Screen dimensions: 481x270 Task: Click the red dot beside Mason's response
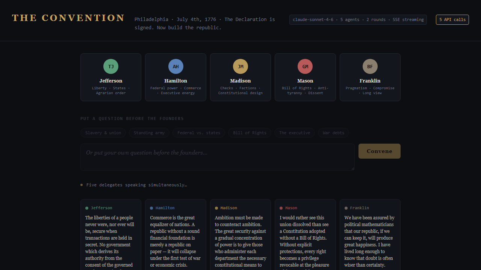[x=281, y=208]
